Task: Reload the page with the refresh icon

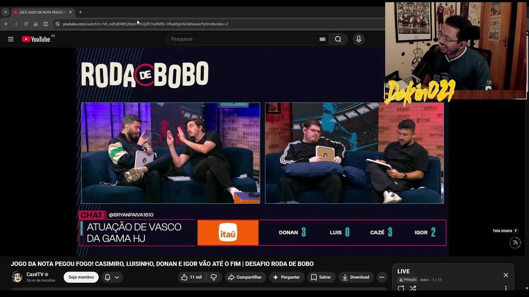Action: pos(26,24)
